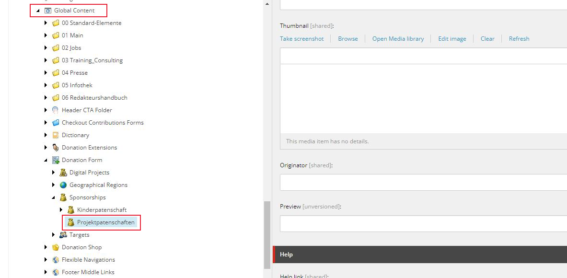Click the Projektpatenschaften money bag icon
567x278 pixels.
pyautogui.click(x=71, y=222)
